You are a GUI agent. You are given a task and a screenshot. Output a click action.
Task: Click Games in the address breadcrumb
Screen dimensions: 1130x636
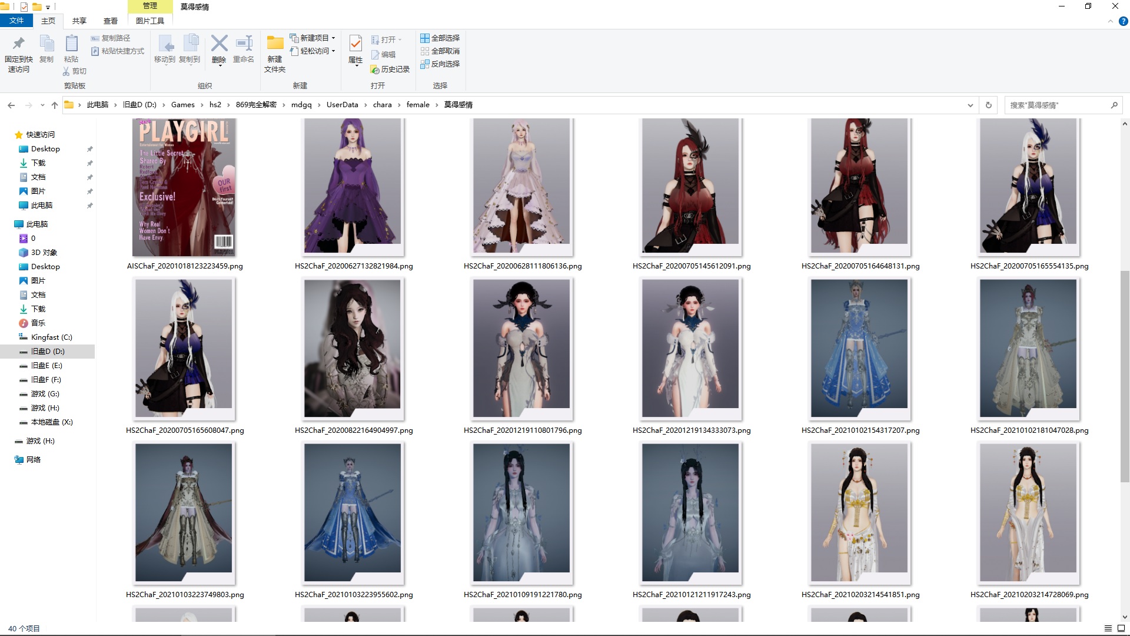183,105
